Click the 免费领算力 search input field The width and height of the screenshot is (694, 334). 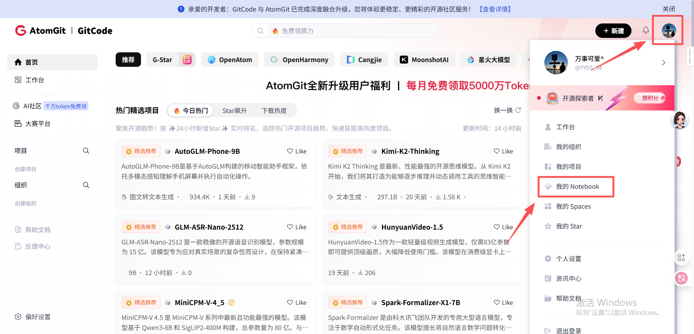click(x=354, y=31)
